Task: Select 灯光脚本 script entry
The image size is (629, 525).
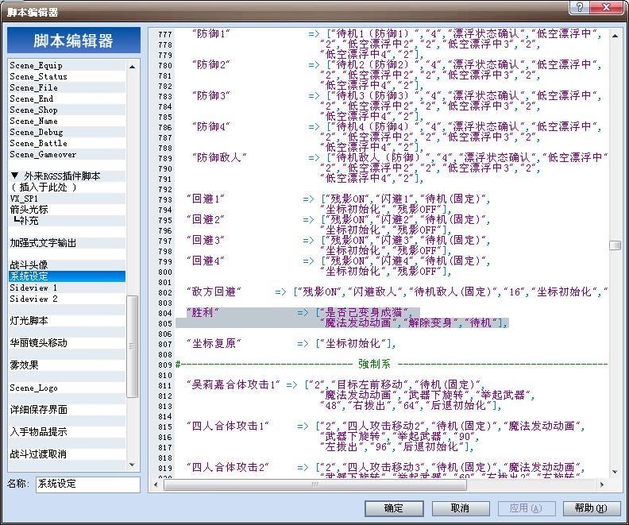Action: pos(67,321)
